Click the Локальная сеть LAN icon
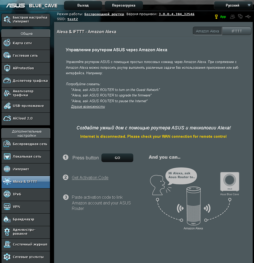 7,156
